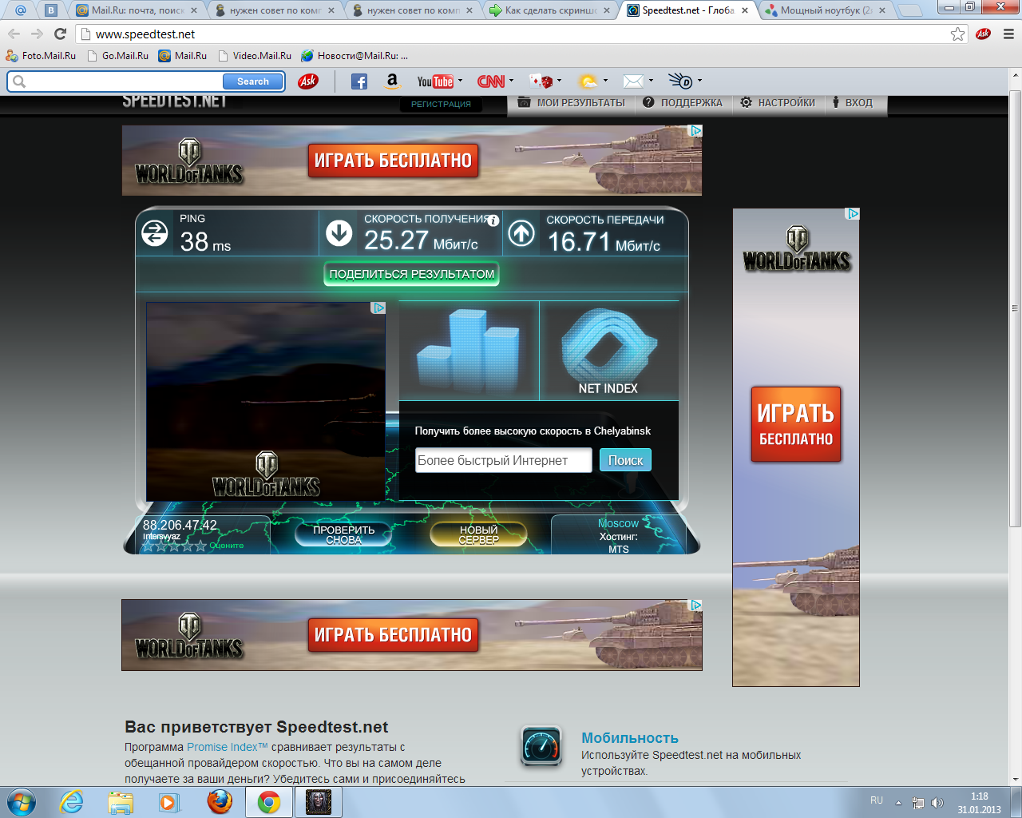
Task: Switch to the Мощный ноутбук tab
Action: [x=826, y=10]
